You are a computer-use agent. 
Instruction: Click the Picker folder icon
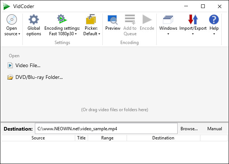click(90, 19)
